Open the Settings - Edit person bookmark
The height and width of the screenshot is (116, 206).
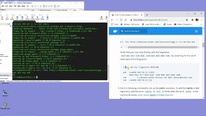coord(130,24)
